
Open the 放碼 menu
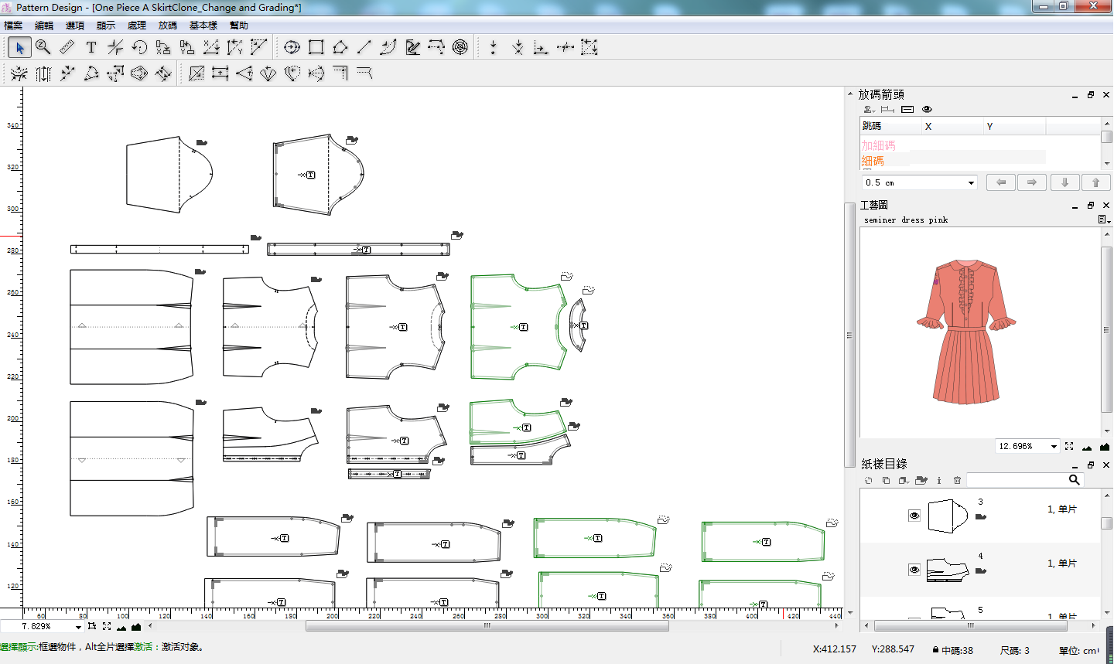(x=168, y=26)
